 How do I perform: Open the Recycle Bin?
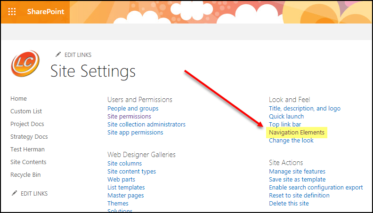pos(25,175)
